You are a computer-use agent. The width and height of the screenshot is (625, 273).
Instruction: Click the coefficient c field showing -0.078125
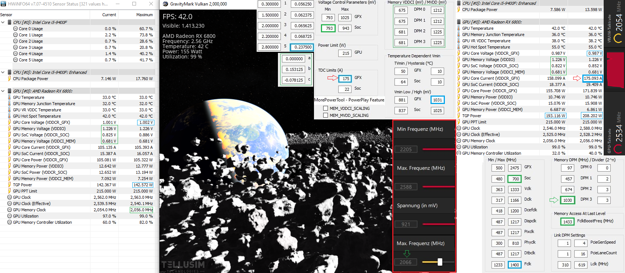click(294, 80)
